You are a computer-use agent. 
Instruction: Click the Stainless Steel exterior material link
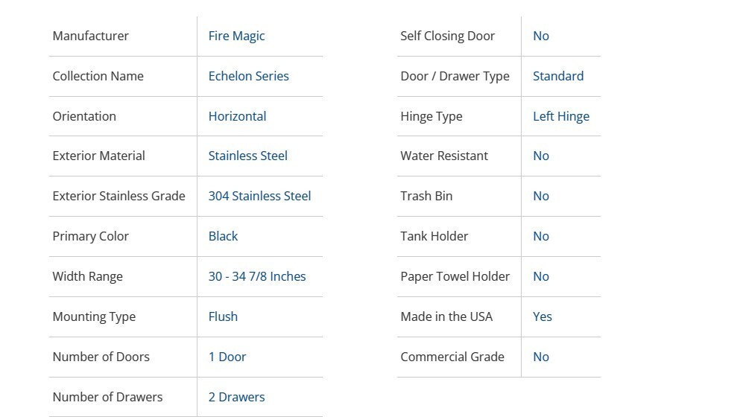pyautogui.click(x=247, y=156)
